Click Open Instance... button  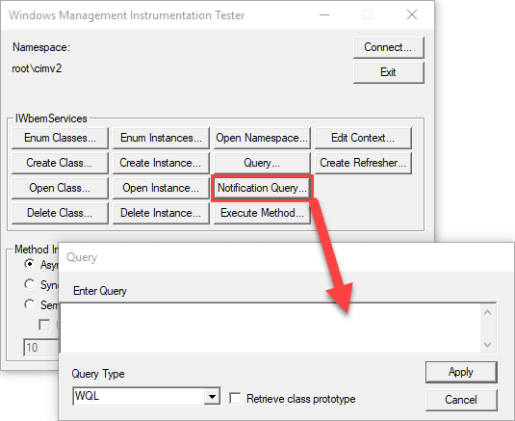tap(161, 188)
